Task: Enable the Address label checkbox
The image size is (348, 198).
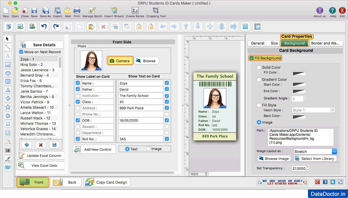Action: pos(78,108)
